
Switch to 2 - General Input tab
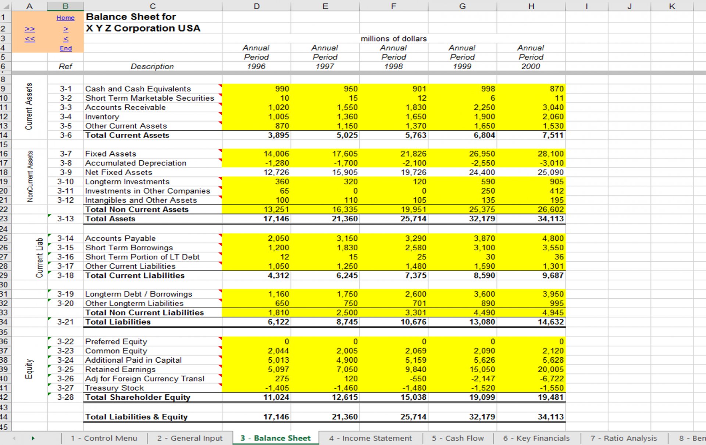[x=190, y=438]
